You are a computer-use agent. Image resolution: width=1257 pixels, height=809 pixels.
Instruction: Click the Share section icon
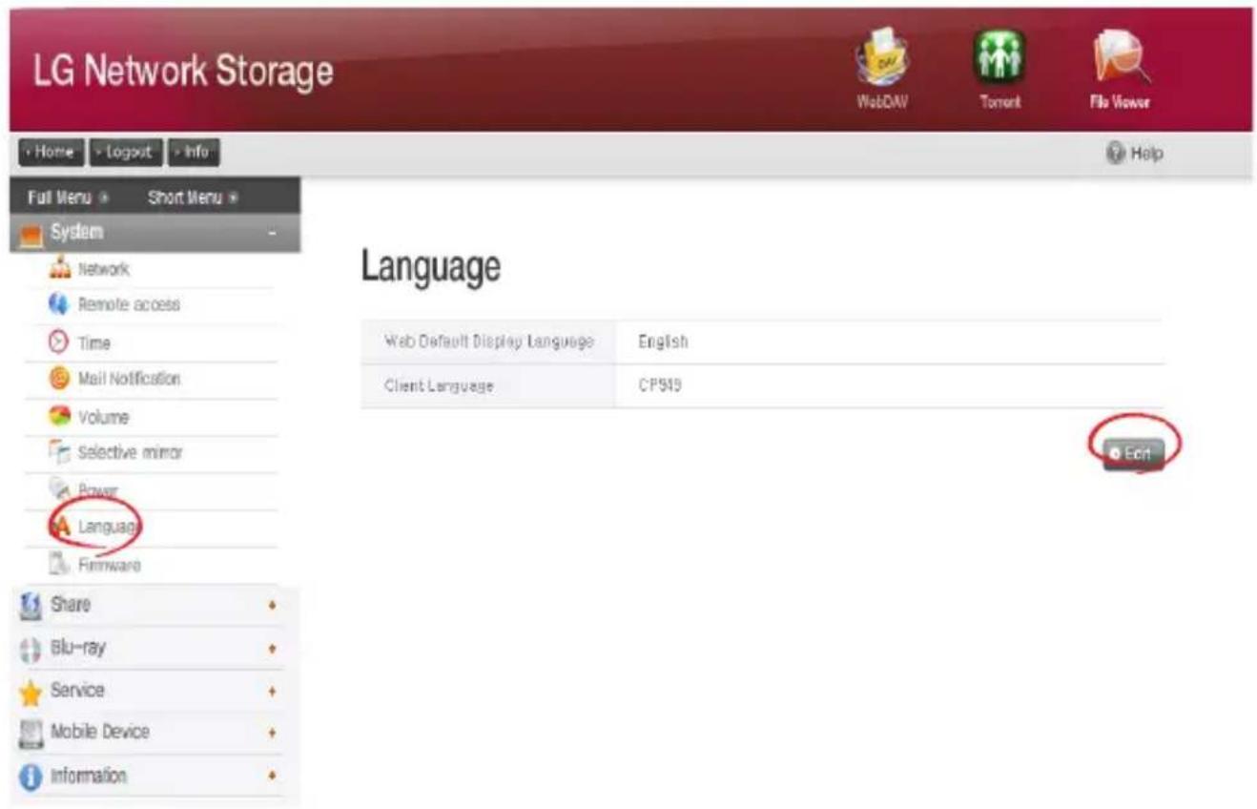29,605
